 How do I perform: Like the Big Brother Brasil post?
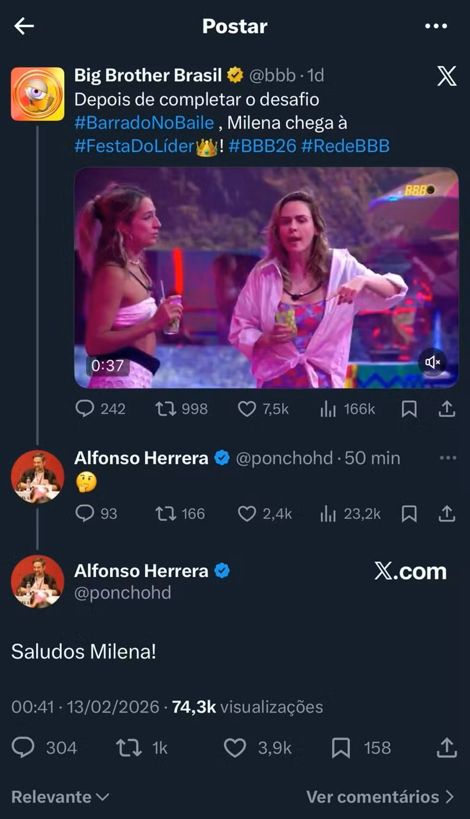tap(247, 409)
